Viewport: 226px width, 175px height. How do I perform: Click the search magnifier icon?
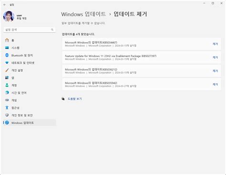(x=52, y=29)
